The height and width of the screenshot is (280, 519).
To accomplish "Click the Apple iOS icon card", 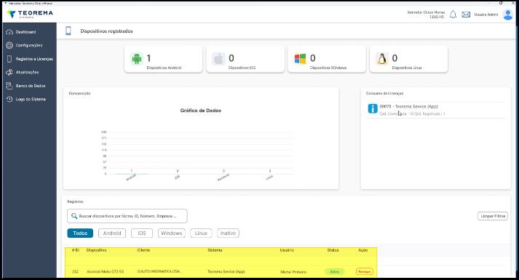I will 218,59.
